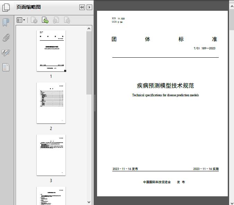Click the thumbnail panel scrollbar thumb
The image size is (234, 205).
(89, 63)
